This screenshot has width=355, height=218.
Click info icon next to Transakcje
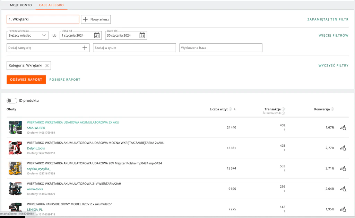pos(283,109)
